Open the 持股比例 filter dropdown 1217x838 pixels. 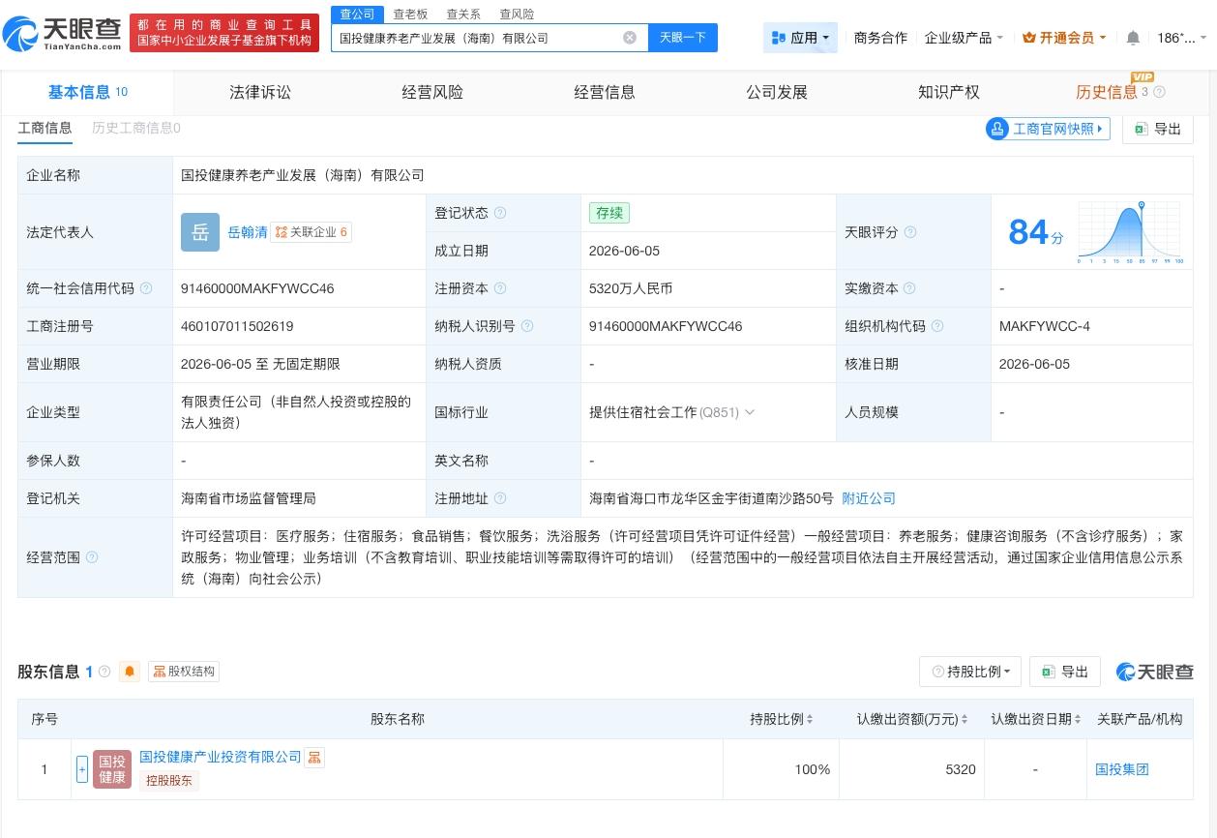[970, 672]
